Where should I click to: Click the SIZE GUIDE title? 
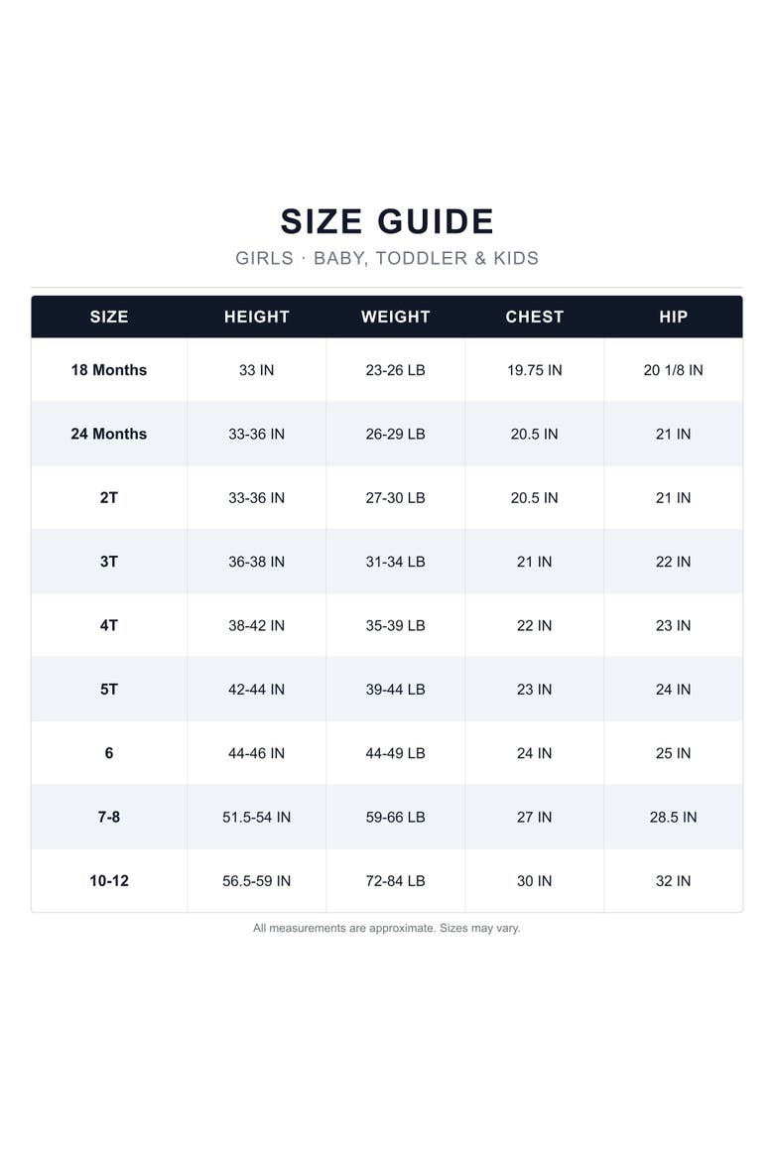(x=387, y=221)
